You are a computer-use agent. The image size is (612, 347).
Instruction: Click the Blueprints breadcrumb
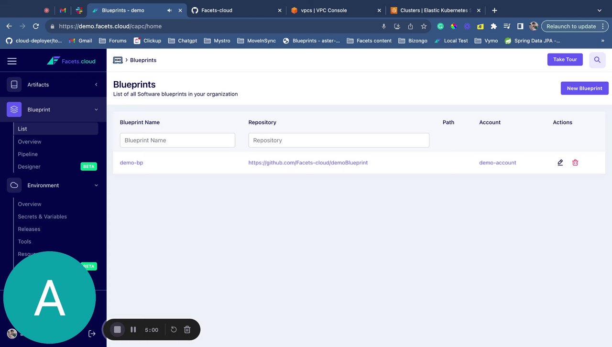tap(143, 60)
